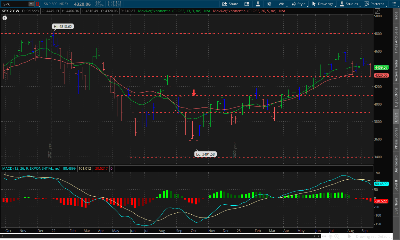Click the crosshair pan icon at bottom
Image resolution: width=400 pixels, height=240 pixels.
click(331, 236)
